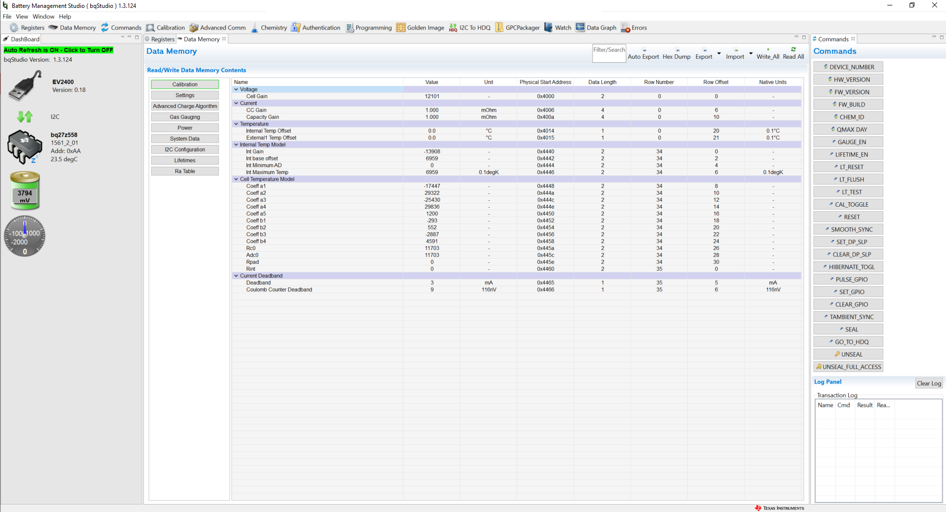Viewport: 946px width, 512px height.
Task: Send the GO_TO_HDQ command
Action: click(848, 342)
